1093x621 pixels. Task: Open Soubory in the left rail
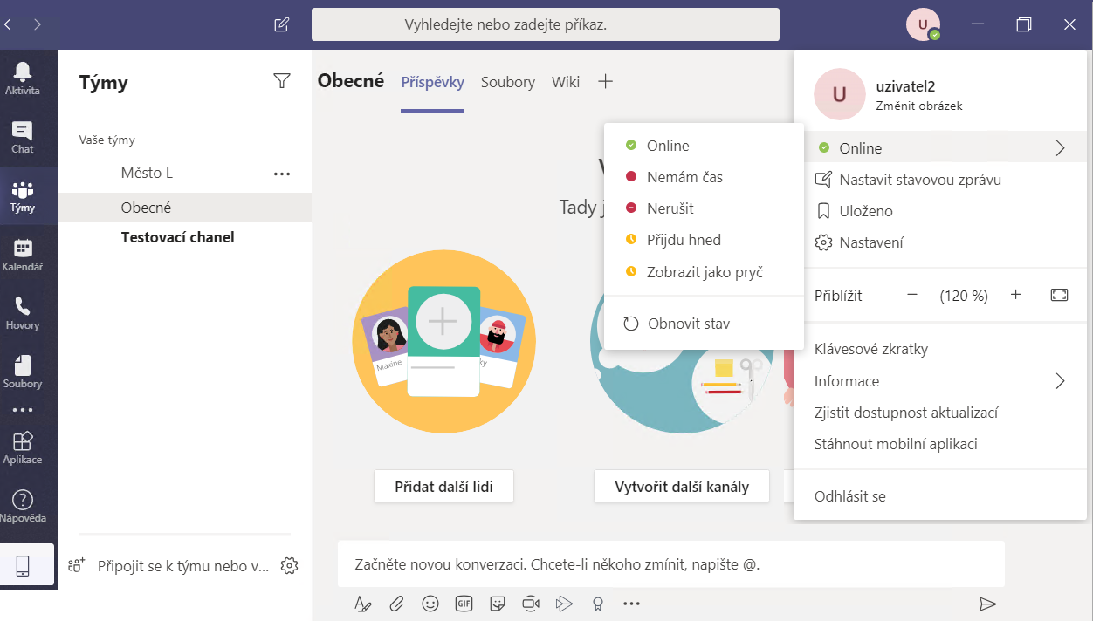[x=23, y=372]
